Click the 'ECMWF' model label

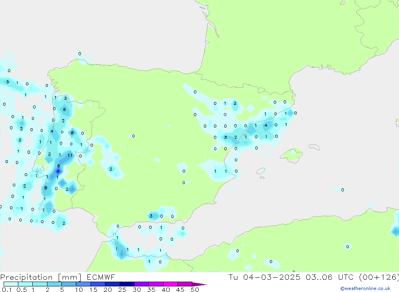101,277
